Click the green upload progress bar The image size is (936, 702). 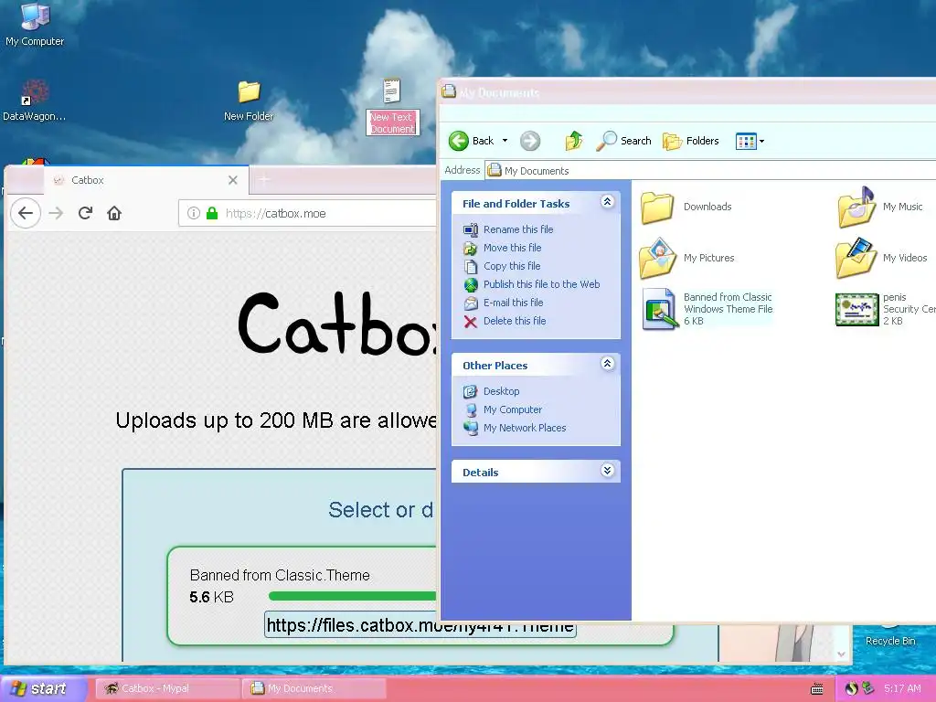(352, 596)
